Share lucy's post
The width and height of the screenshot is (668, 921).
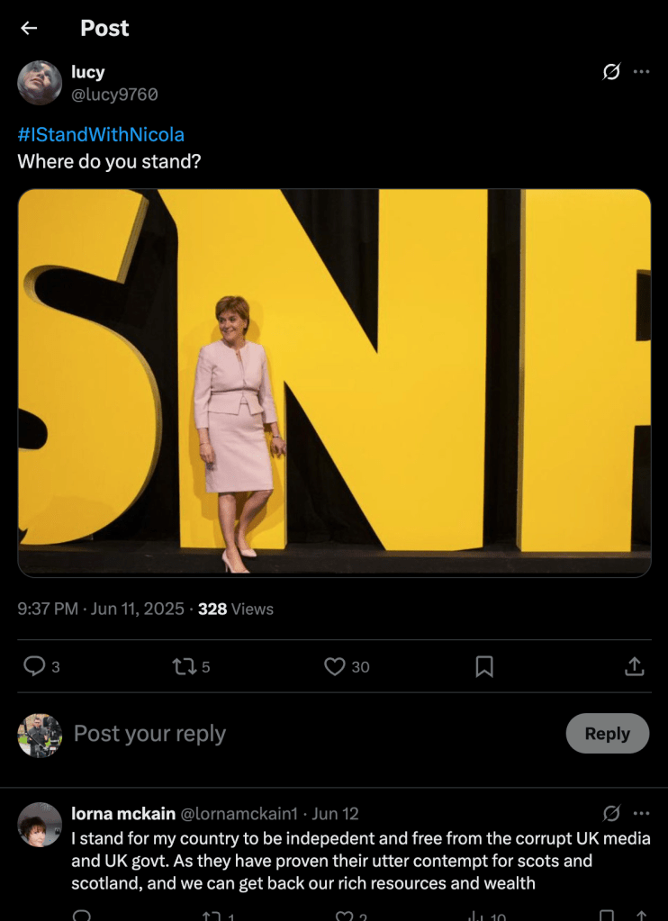tap(634, 666)
